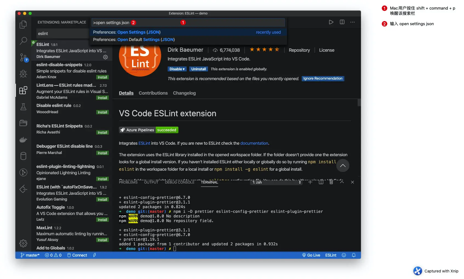Screen dimensions: 464x279
Task: Click the errors and warnings count in the status bar
Action: [x=53, y=255]
